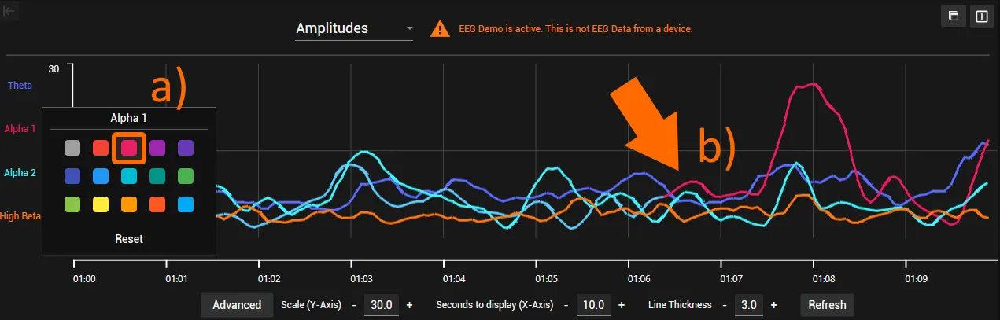
Task: Choose the yellow color swatch
Action: click(100, 204)
